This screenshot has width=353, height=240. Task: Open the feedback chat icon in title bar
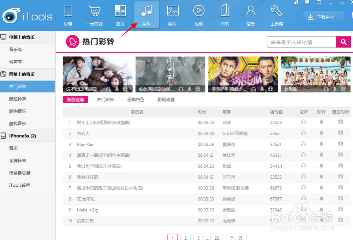coord(307,2)
